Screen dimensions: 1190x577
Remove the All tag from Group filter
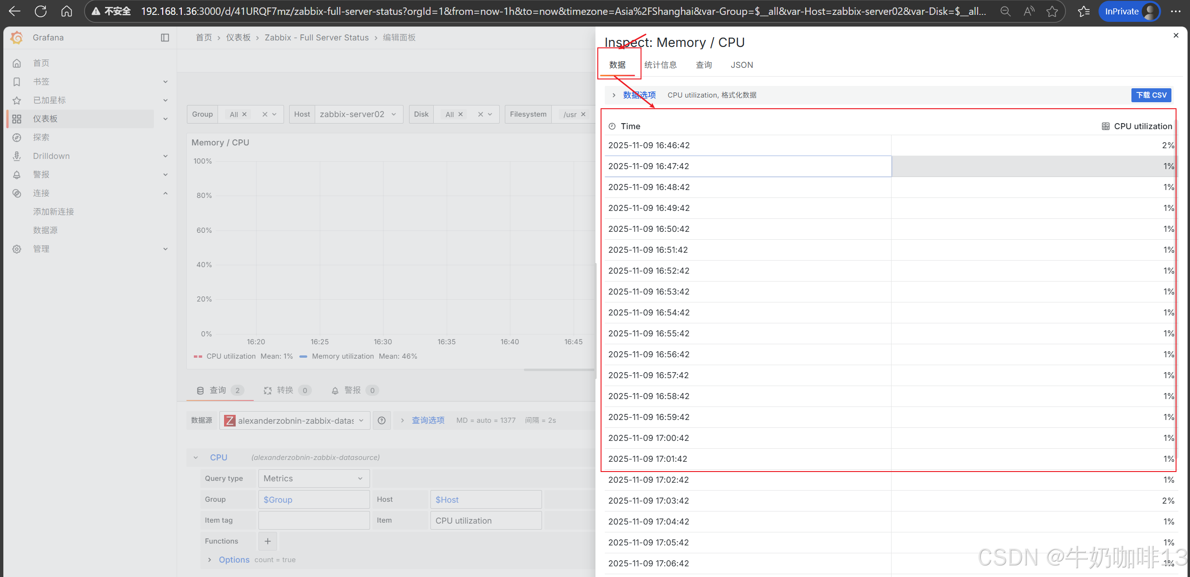pos(245,114)
